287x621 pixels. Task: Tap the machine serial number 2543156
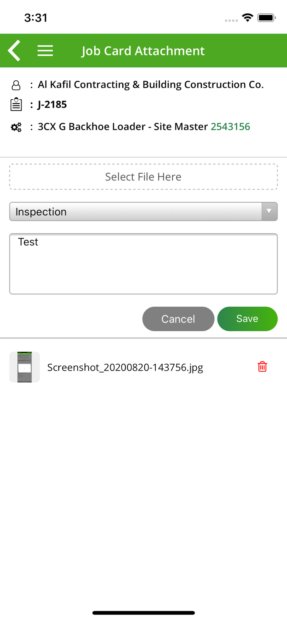point(230,127)
